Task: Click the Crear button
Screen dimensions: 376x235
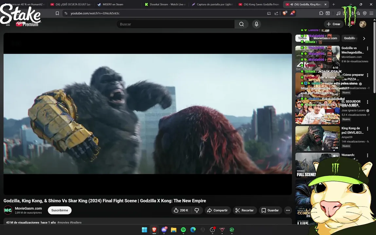Action: [333, 24]
